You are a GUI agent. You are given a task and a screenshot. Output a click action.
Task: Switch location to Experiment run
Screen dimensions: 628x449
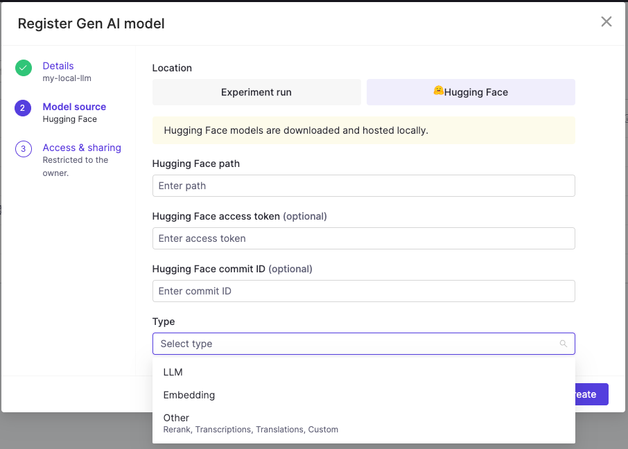[256, 91]
